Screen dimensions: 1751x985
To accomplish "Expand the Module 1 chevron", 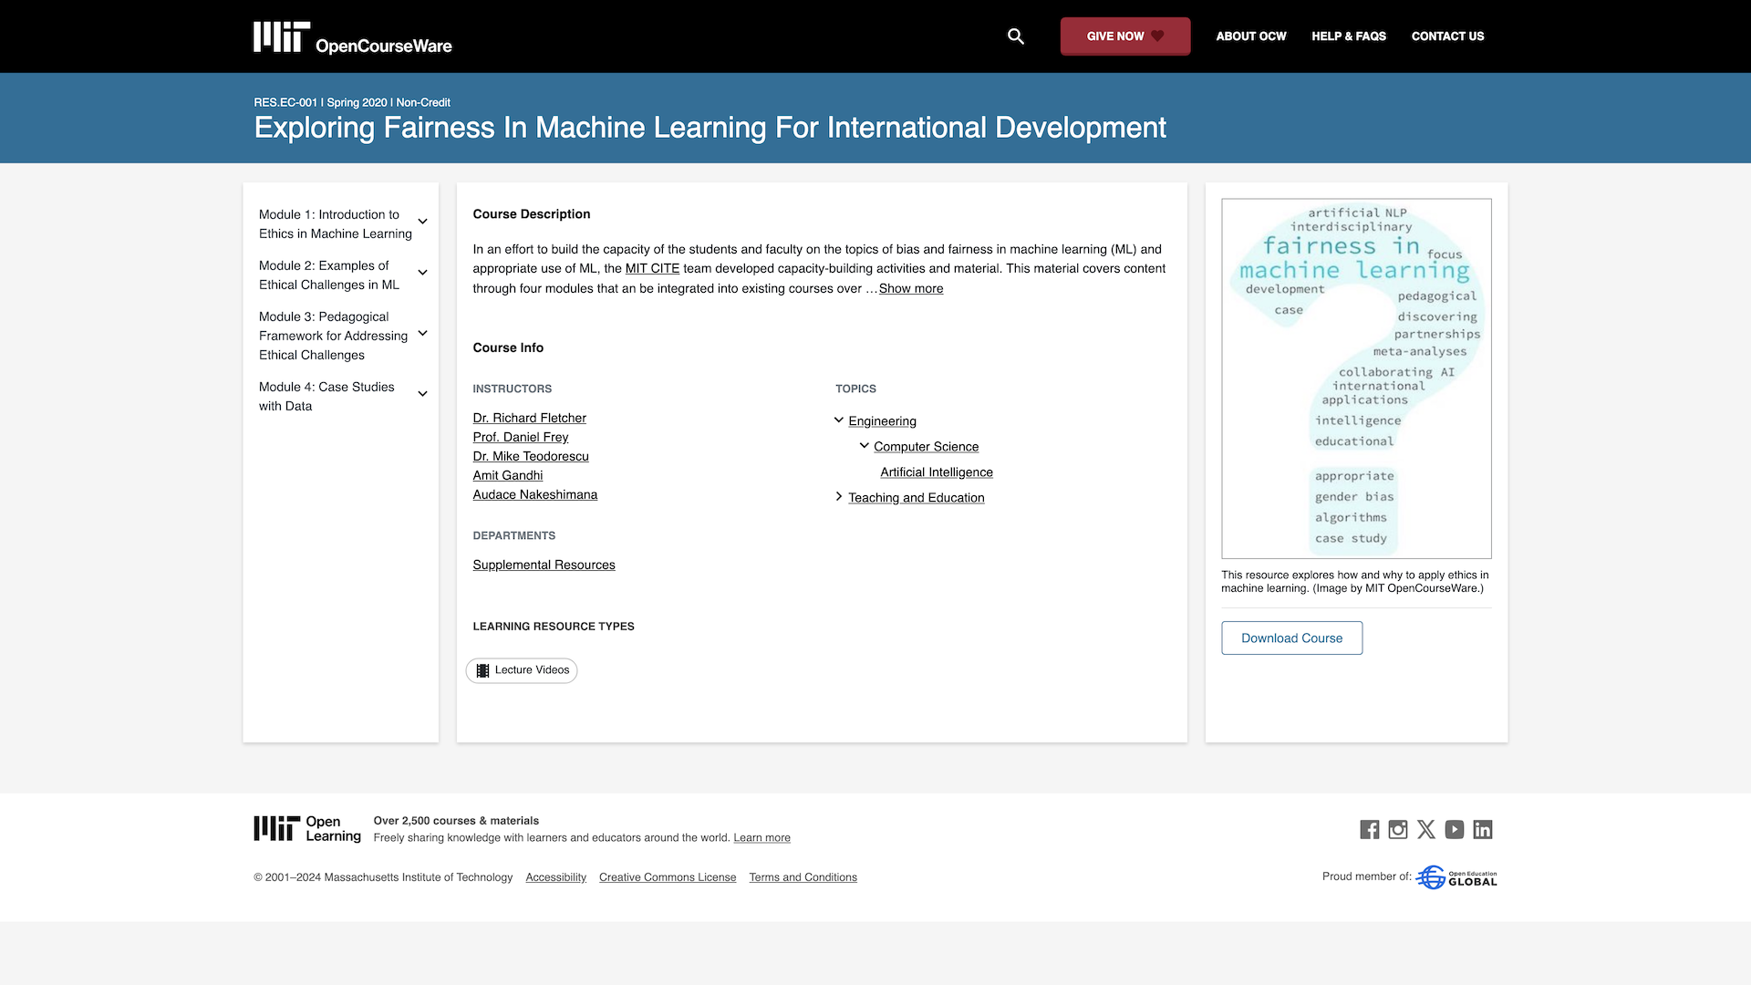I will pyautogui.click(x=423, y=222).
